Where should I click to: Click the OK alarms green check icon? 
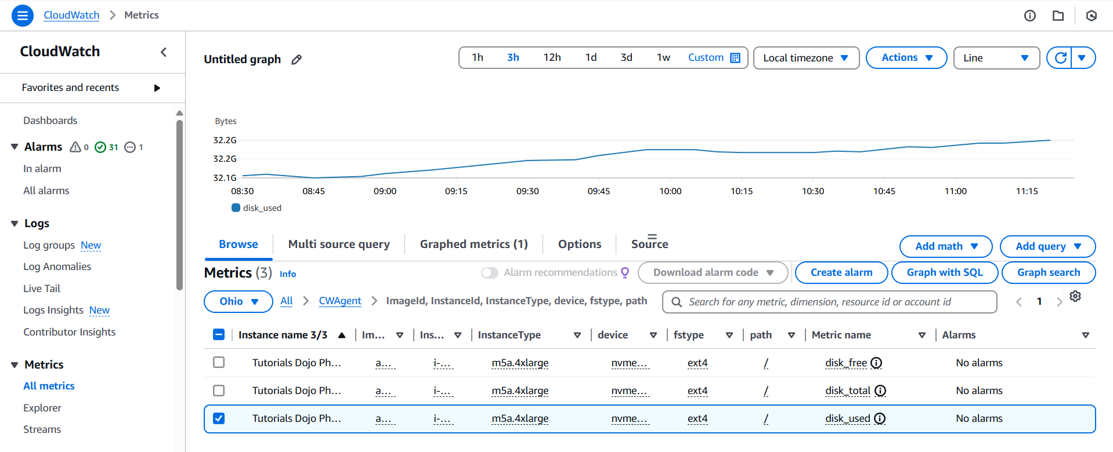point(100,147)
